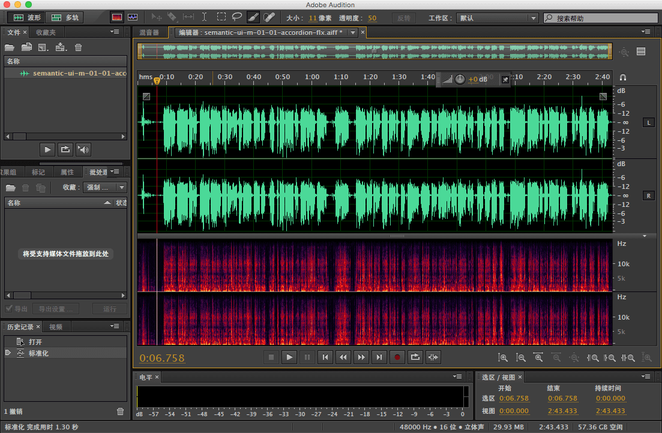The height and width of the screenshot is (433, 662).
Task: Click the Record button
Action: tap(397, 357)
